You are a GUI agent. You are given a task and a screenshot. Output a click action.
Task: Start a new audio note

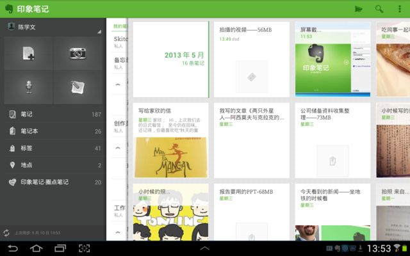pos(29,87)
